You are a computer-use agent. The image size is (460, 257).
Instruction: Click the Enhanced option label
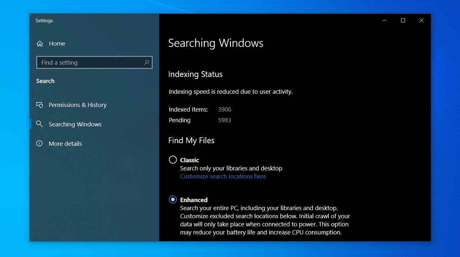(194, 200)
